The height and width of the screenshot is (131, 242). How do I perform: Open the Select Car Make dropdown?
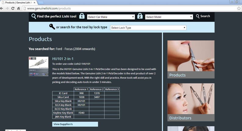pos(111,17)
